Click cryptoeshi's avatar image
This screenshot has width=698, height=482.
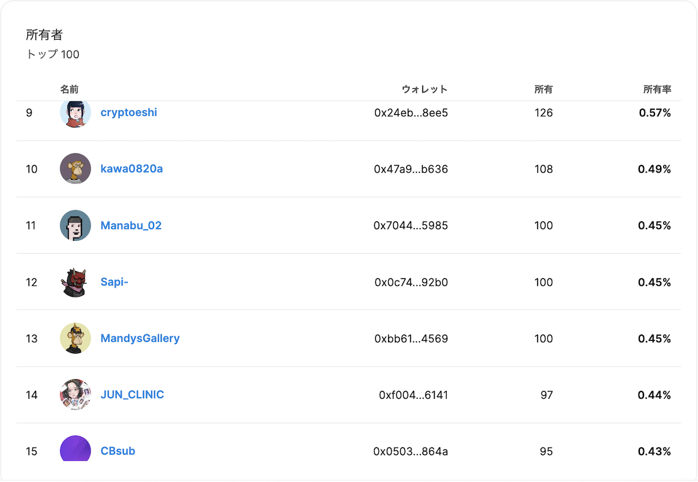coord(76,114)
